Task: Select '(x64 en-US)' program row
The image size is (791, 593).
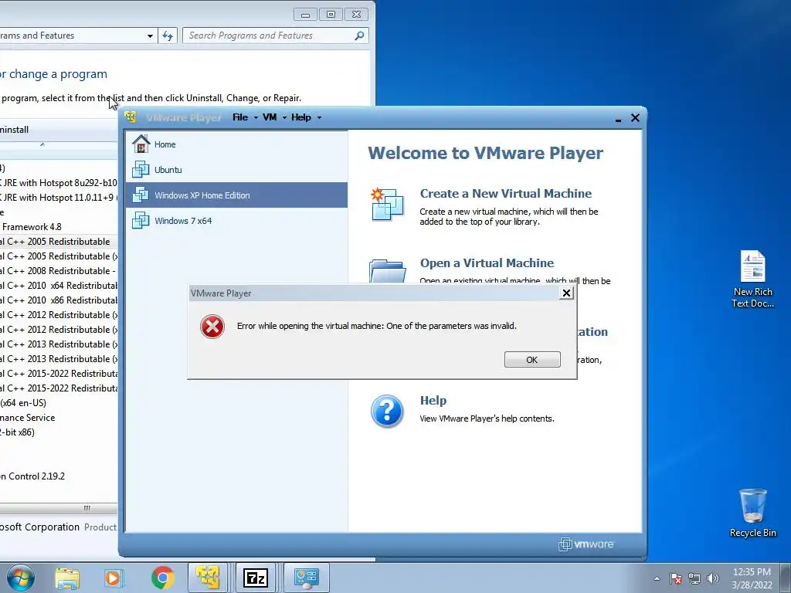Action: coord(59,403)
